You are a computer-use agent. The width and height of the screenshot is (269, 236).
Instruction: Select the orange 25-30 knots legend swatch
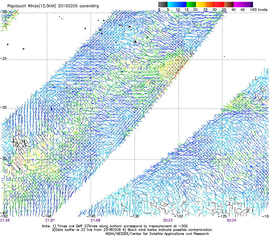tap(210, 4)
